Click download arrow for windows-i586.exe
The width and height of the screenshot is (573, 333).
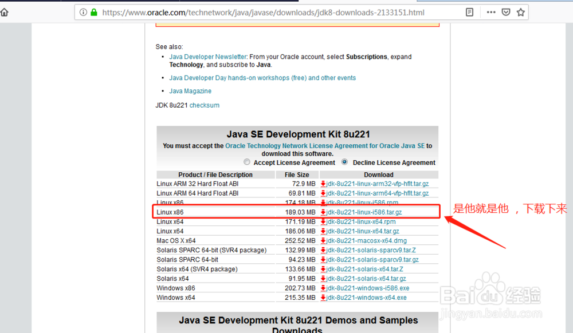click(x=323, y=288)
